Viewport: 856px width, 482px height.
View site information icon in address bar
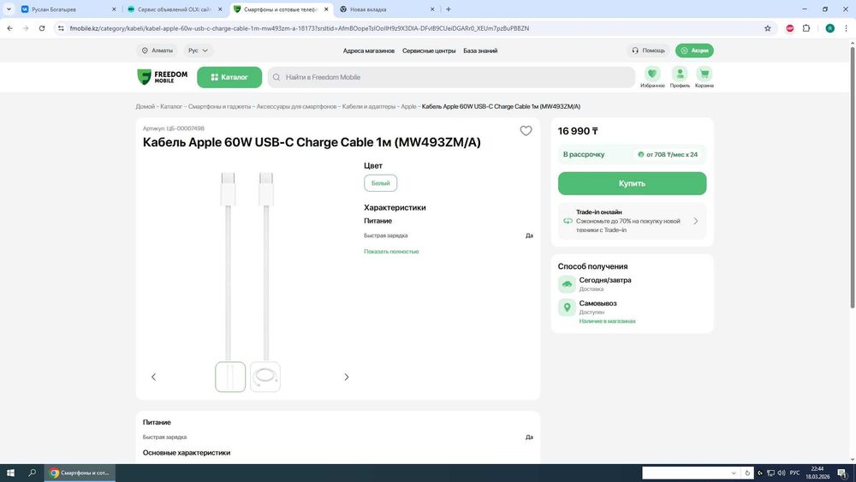click(x=61, y=28)
